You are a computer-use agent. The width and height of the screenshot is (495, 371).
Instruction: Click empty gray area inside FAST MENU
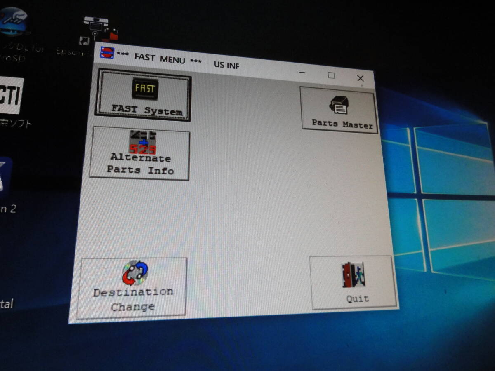tap(247, 185)
